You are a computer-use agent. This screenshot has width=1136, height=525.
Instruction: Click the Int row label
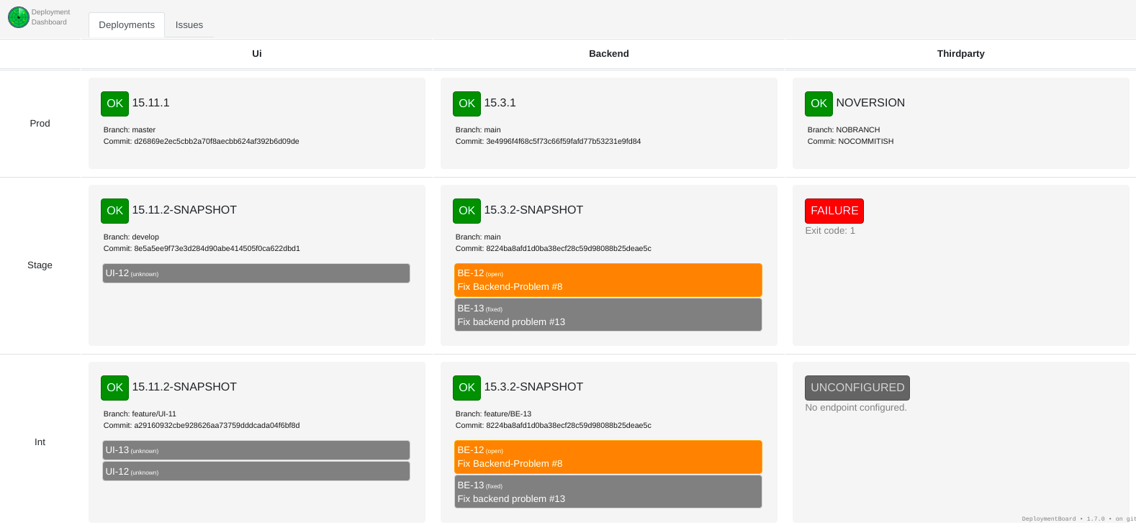(x=40, y=442)
